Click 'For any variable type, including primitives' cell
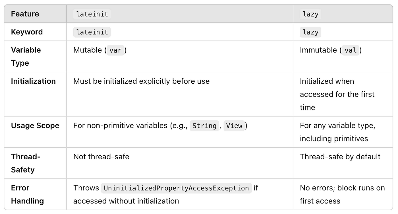 point(337,132)
